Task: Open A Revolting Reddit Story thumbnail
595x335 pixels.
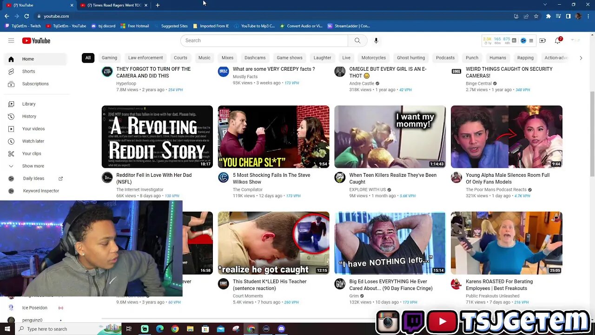Action: click(x=157, y=137)
